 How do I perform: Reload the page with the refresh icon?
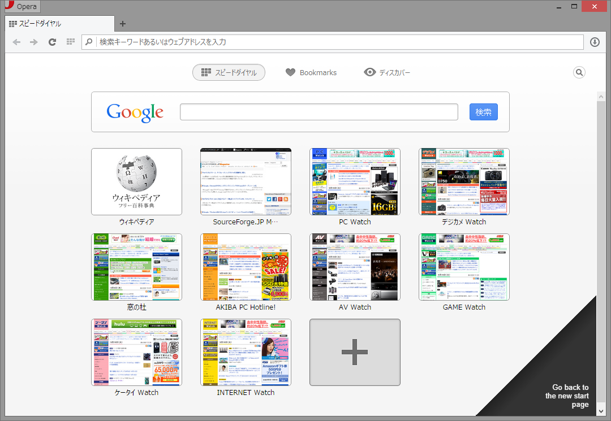(52, 42)
